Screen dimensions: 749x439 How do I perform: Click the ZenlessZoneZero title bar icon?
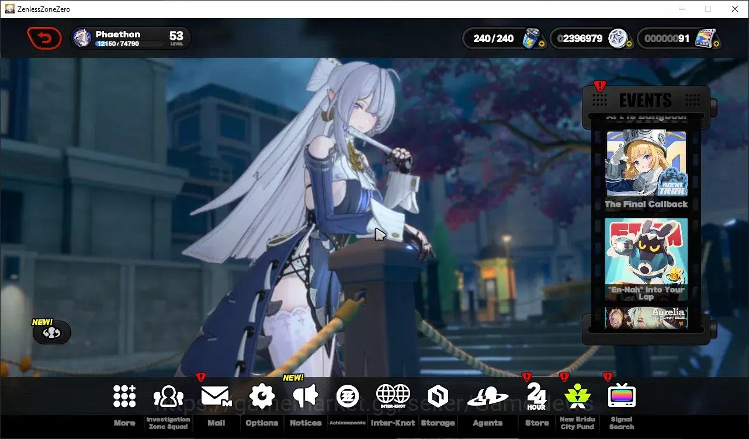pyautogui.click(x=9, y=9)
